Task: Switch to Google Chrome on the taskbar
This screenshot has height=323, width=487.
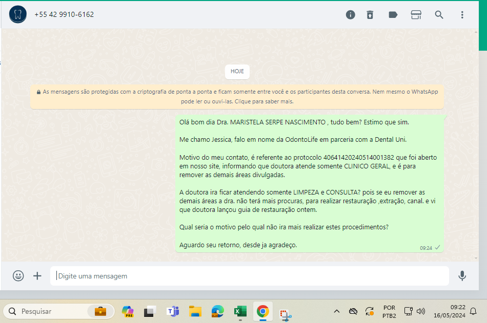Action: [263, 311]
